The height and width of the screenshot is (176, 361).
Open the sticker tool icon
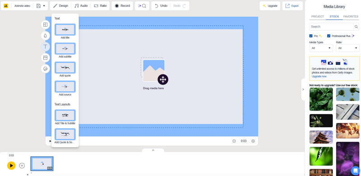pyautogui.click(x=46, y=69)
